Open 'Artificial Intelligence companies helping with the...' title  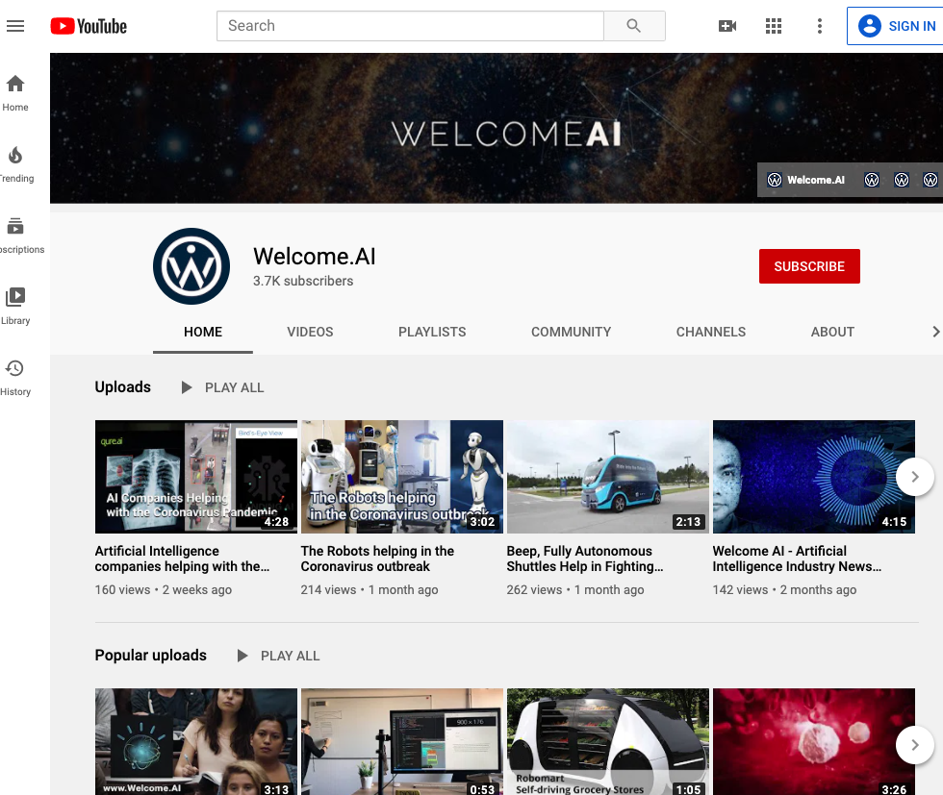tap(182, 559)
